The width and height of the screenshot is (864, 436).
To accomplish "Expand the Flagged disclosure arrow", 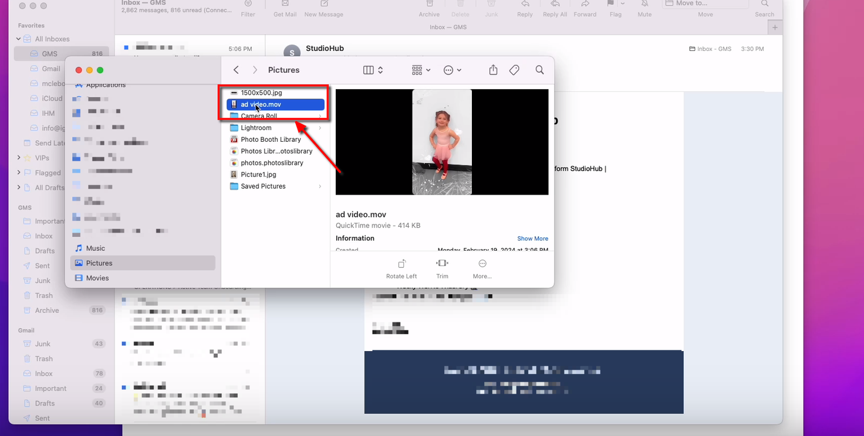I will (19, 172).
